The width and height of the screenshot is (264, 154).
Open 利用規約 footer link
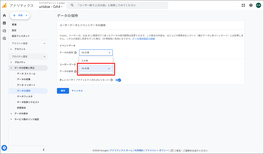[x=139, y=150]
